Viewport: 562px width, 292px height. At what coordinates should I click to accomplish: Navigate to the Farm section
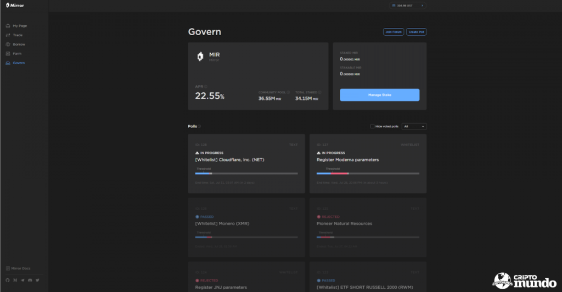[x=18, y=54]
